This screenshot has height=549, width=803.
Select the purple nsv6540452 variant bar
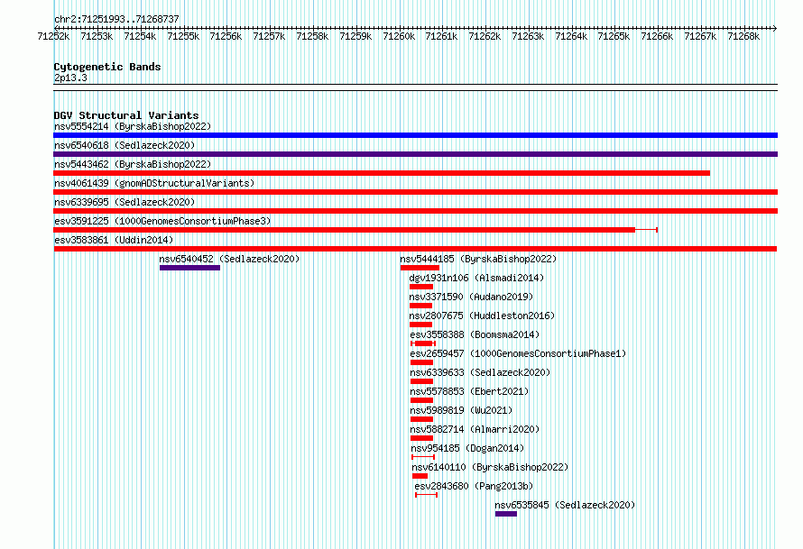pos(190,268)
